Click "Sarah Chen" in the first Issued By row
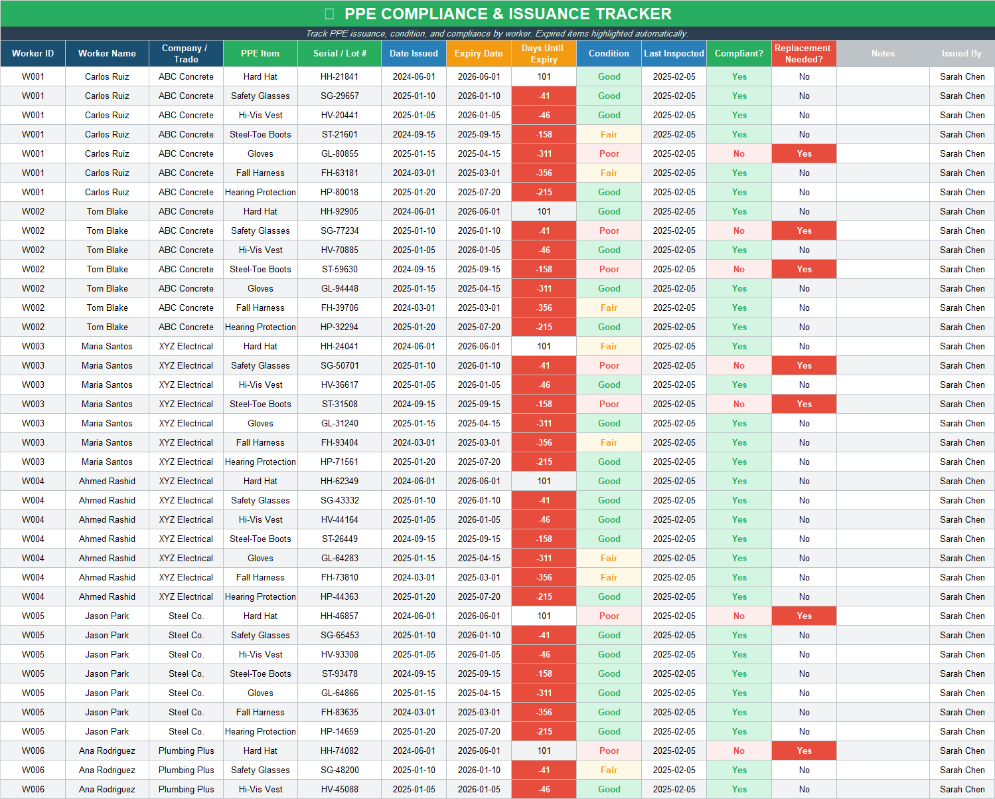Screen dimensions: 995x799 [962, 76]
